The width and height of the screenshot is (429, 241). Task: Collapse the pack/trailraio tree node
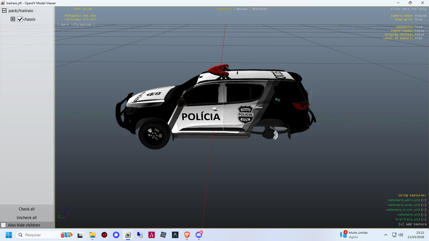coord(4,11)
